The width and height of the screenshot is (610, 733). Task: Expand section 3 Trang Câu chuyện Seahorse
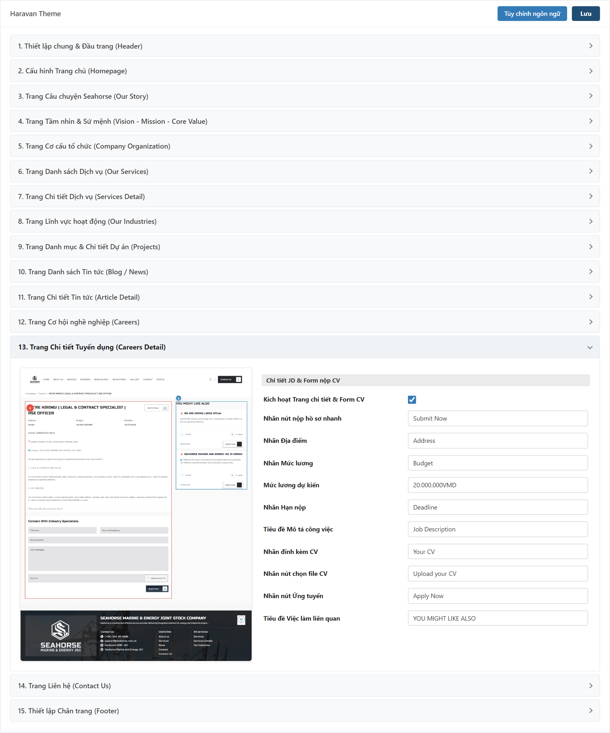[x=305, y=96]
